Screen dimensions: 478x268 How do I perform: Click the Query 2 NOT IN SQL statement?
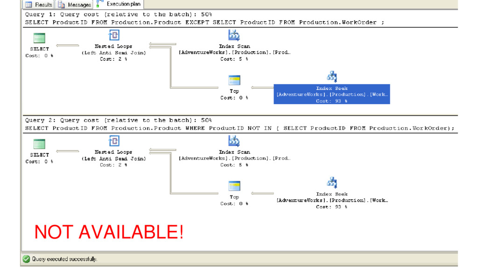tap(239, 128)
